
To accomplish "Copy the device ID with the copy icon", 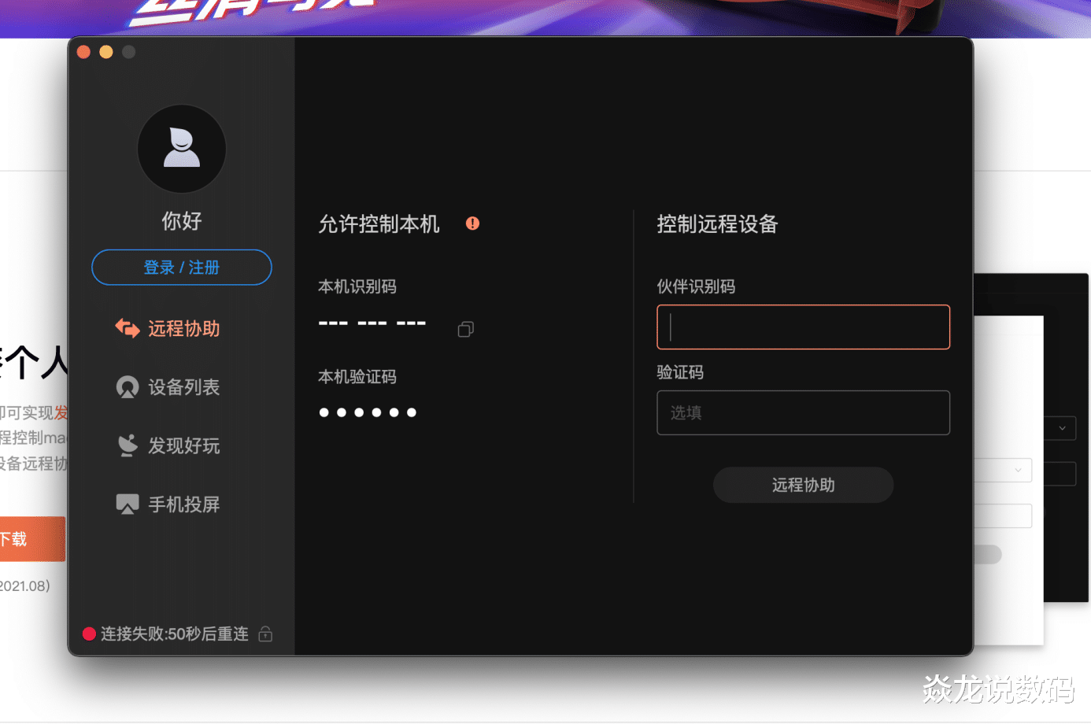I will point(465,329).
